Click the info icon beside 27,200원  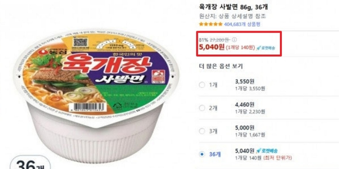click(x=234, y=40)
